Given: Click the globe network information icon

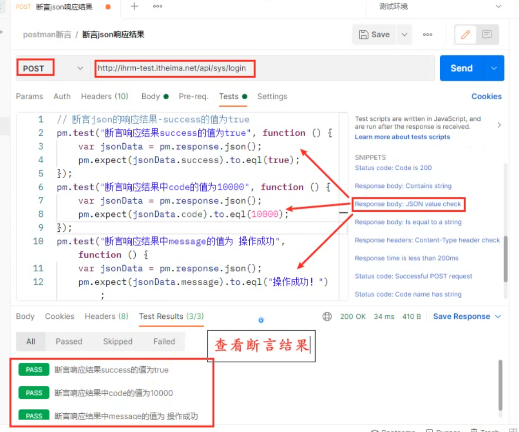Looking at the screenshot, I should 327,317.
